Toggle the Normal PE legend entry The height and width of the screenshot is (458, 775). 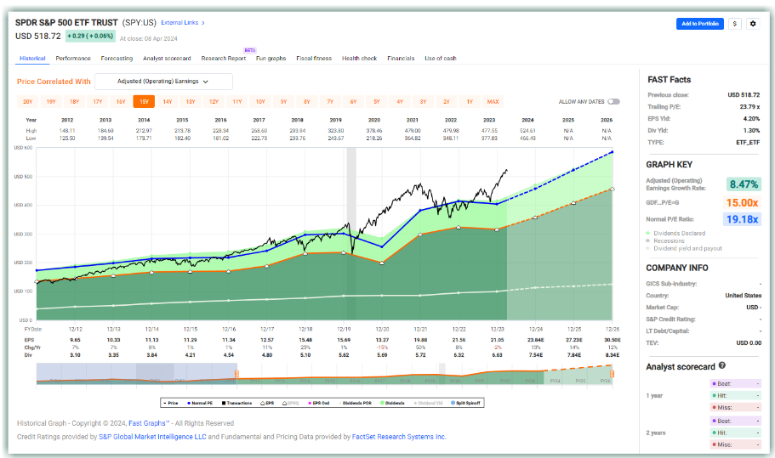point(200,404)
